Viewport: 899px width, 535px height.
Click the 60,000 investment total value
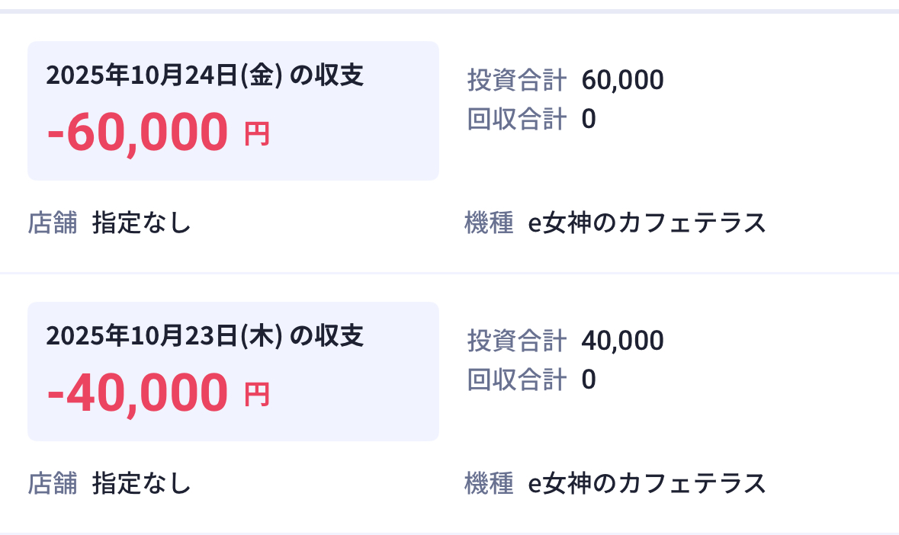click(622, 79)
